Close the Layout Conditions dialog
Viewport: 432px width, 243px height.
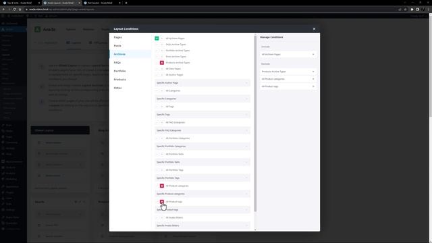pyautogui.click(x=314, y=29)
